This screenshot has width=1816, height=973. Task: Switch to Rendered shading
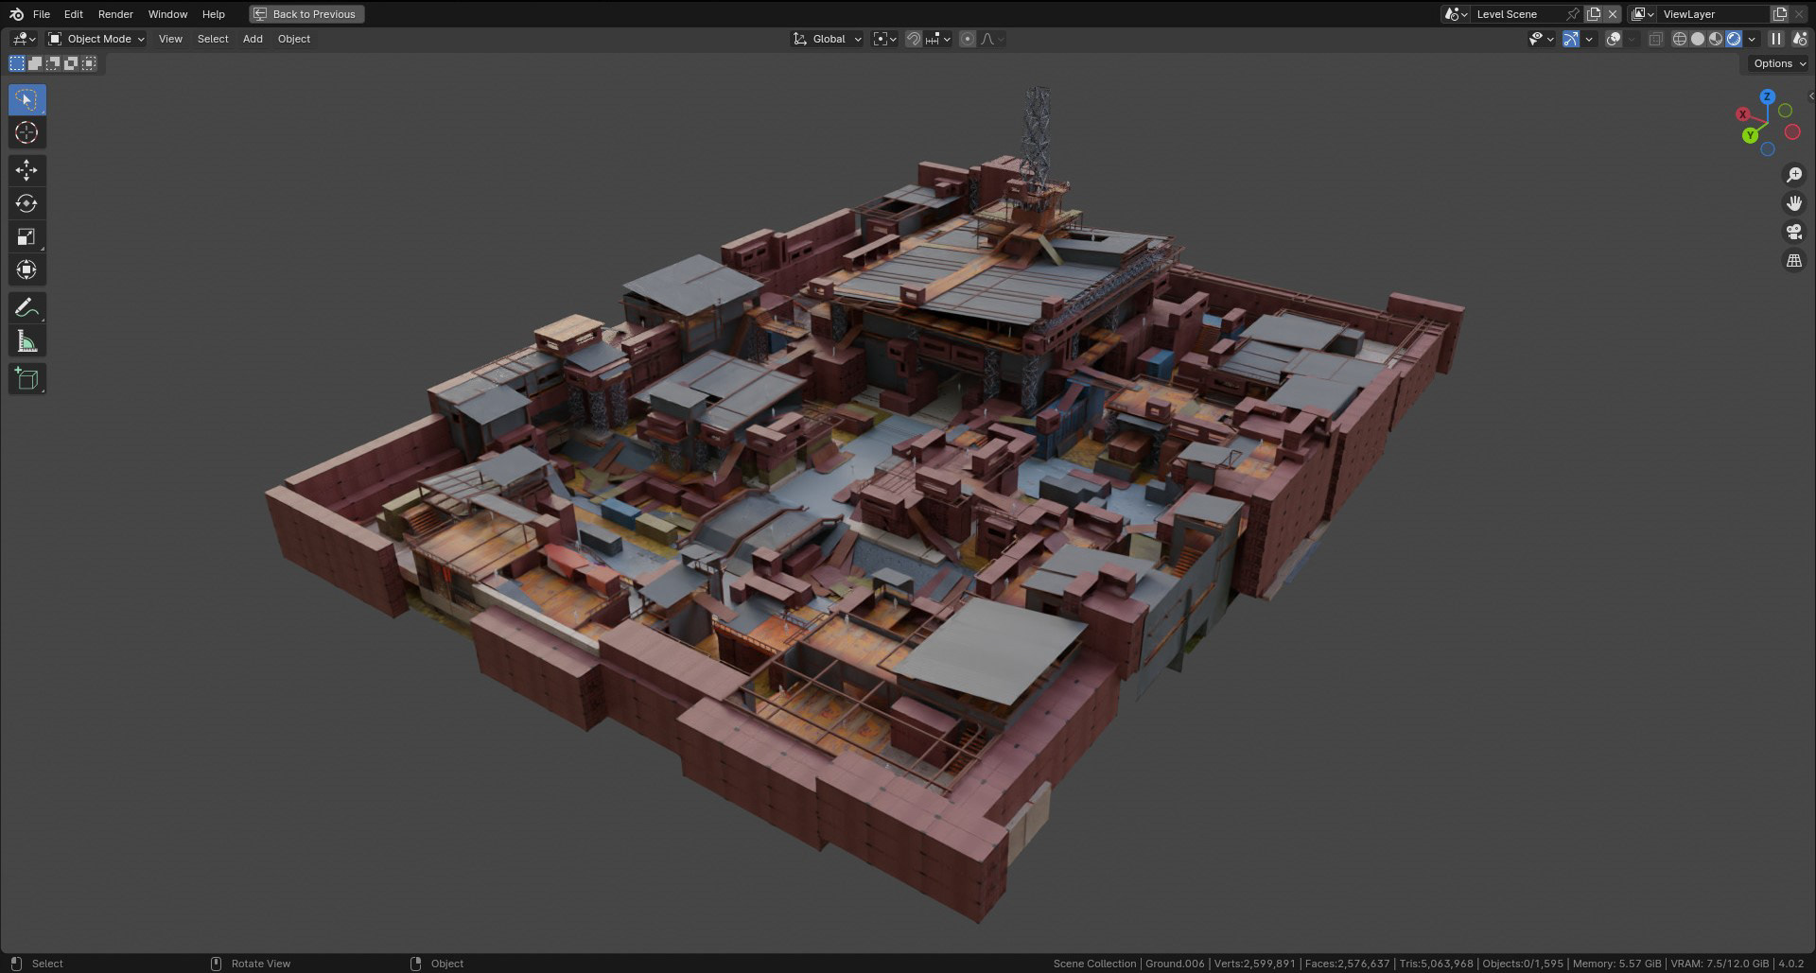[x=1734, y=39]
